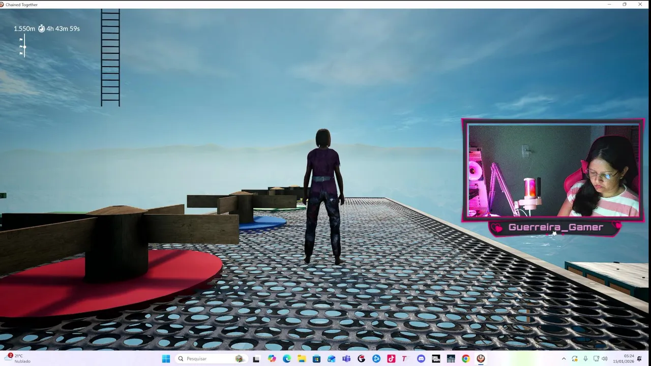
Task: Open Microsoft Teams from the taskbar
Action: click(x=346, y=359)
